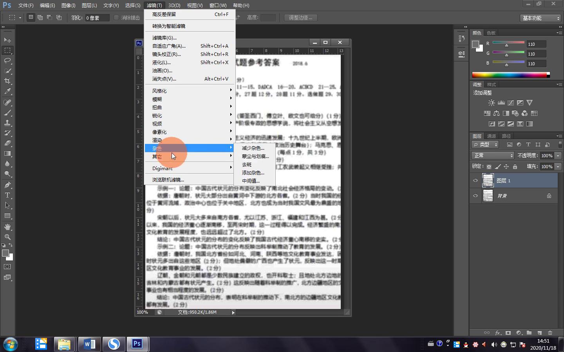The height and width of the screenshot is (352, 564).
Task: Click the delete layer trash icon
Action: [550, 333]
